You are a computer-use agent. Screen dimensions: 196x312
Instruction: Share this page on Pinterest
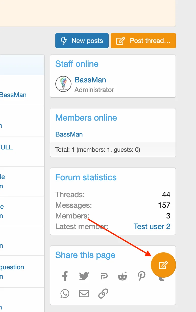pyautogui.click(x=141, y=276)
